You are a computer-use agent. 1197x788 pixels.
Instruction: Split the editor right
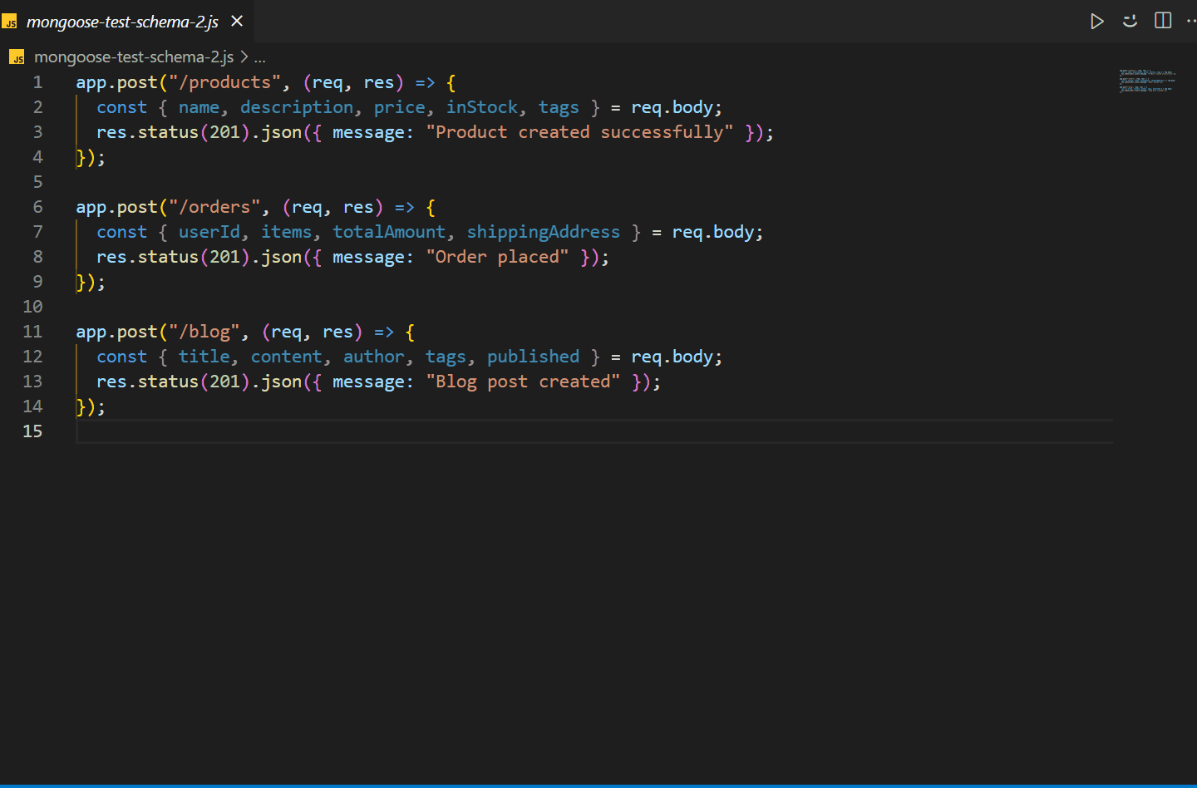[x=1163, y=21]
